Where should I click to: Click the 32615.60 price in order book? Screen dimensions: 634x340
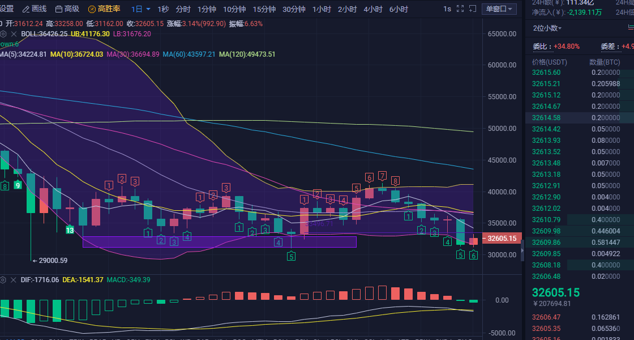coord(546,73)
